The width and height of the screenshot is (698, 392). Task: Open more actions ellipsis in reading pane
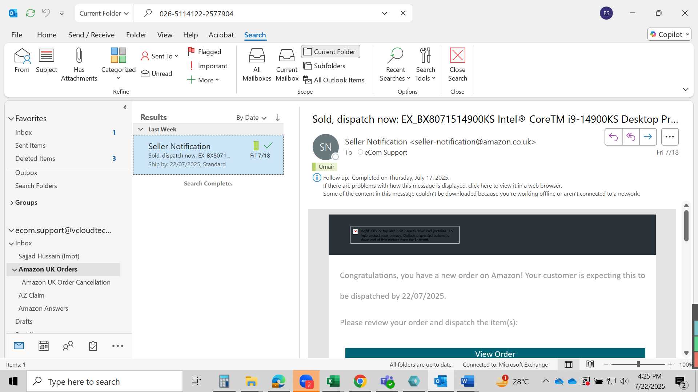click(670, 137)
